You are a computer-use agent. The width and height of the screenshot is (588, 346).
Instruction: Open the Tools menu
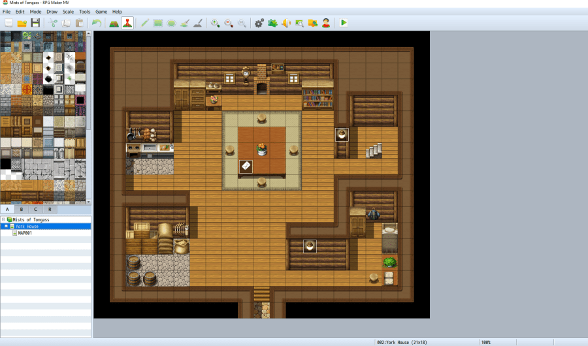click(x=85, y=12)
